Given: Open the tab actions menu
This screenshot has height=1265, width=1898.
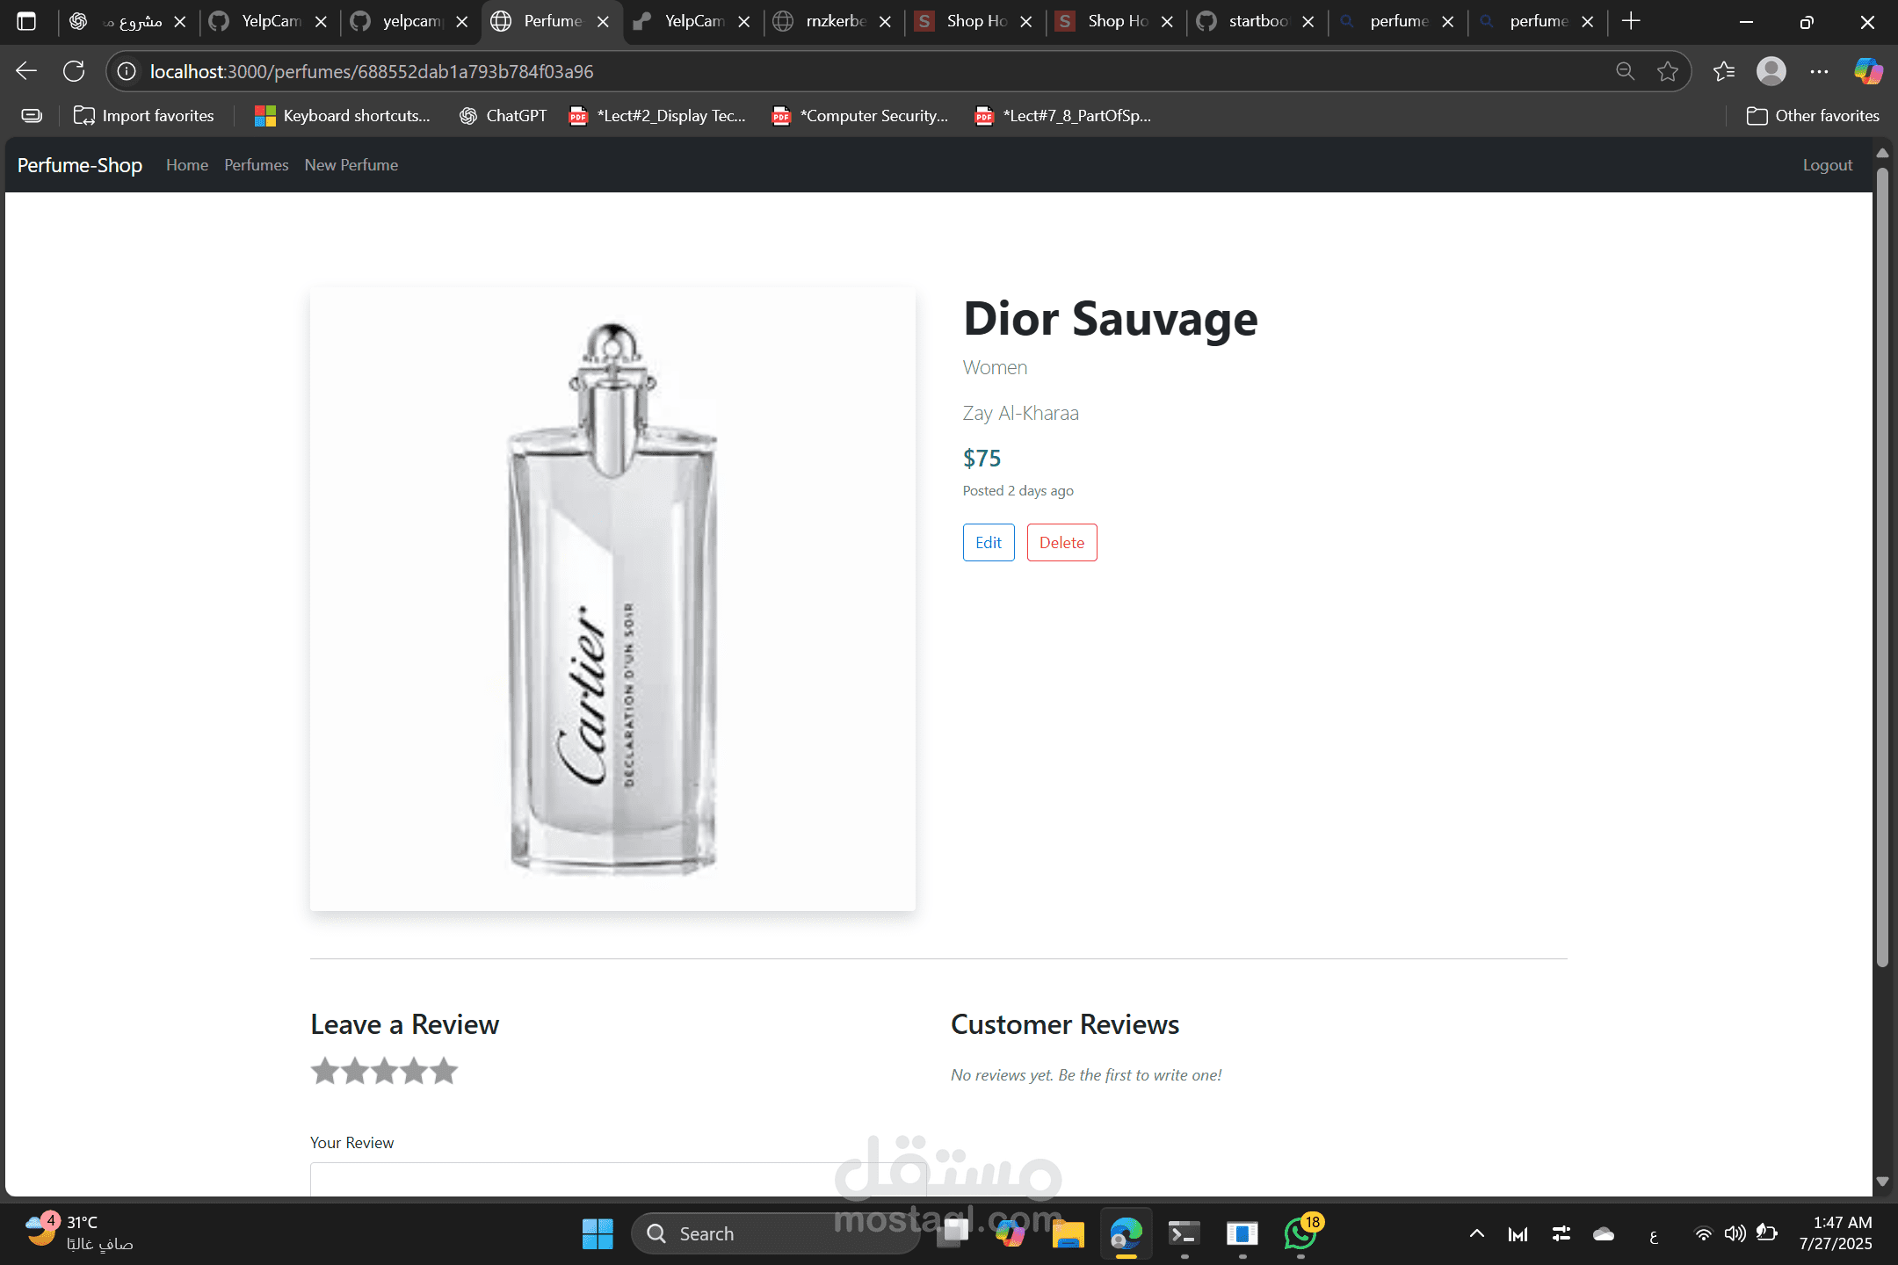Looking at the screenshot, I should [x=26, y=21].
